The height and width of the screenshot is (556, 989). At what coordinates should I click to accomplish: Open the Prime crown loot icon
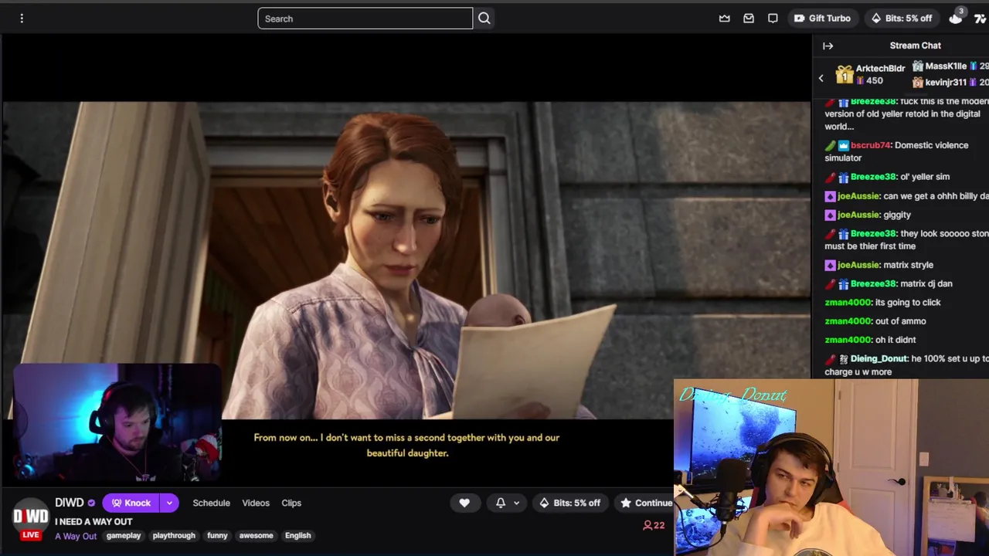pyautogui.click(x=725, y=19)
